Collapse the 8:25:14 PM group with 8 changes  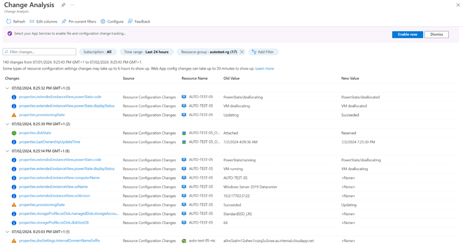click(x=7, y=151)
